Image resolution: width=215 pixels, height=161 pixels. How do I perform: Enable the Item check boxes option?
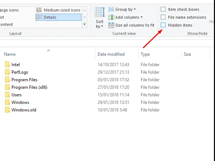click(x=163, y=9)
